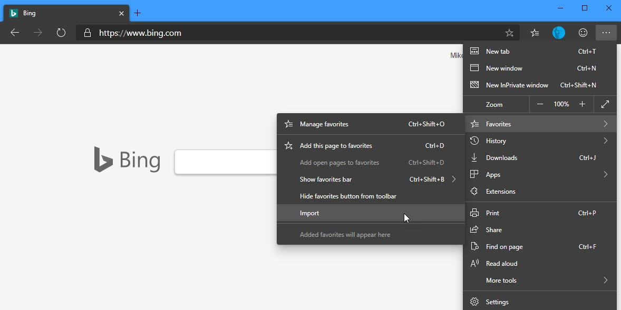Click the Read aloud icon

pyautogui.click(x=474, y=263)
